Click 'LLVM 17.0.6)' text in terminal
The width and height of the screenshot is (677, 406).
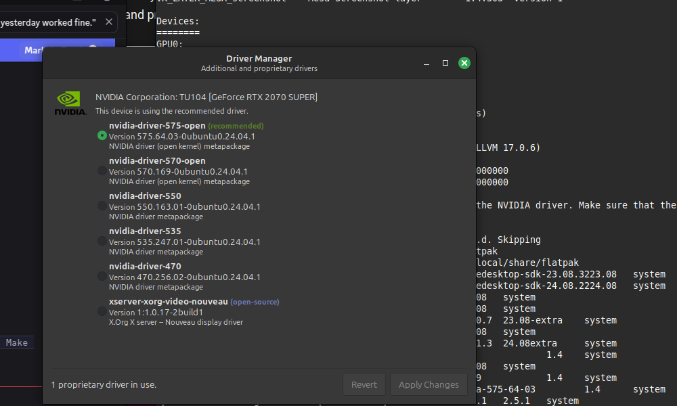(x=508, y=148)
